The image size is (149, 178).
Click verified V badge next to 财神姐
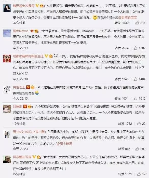(x=25, y=106)
